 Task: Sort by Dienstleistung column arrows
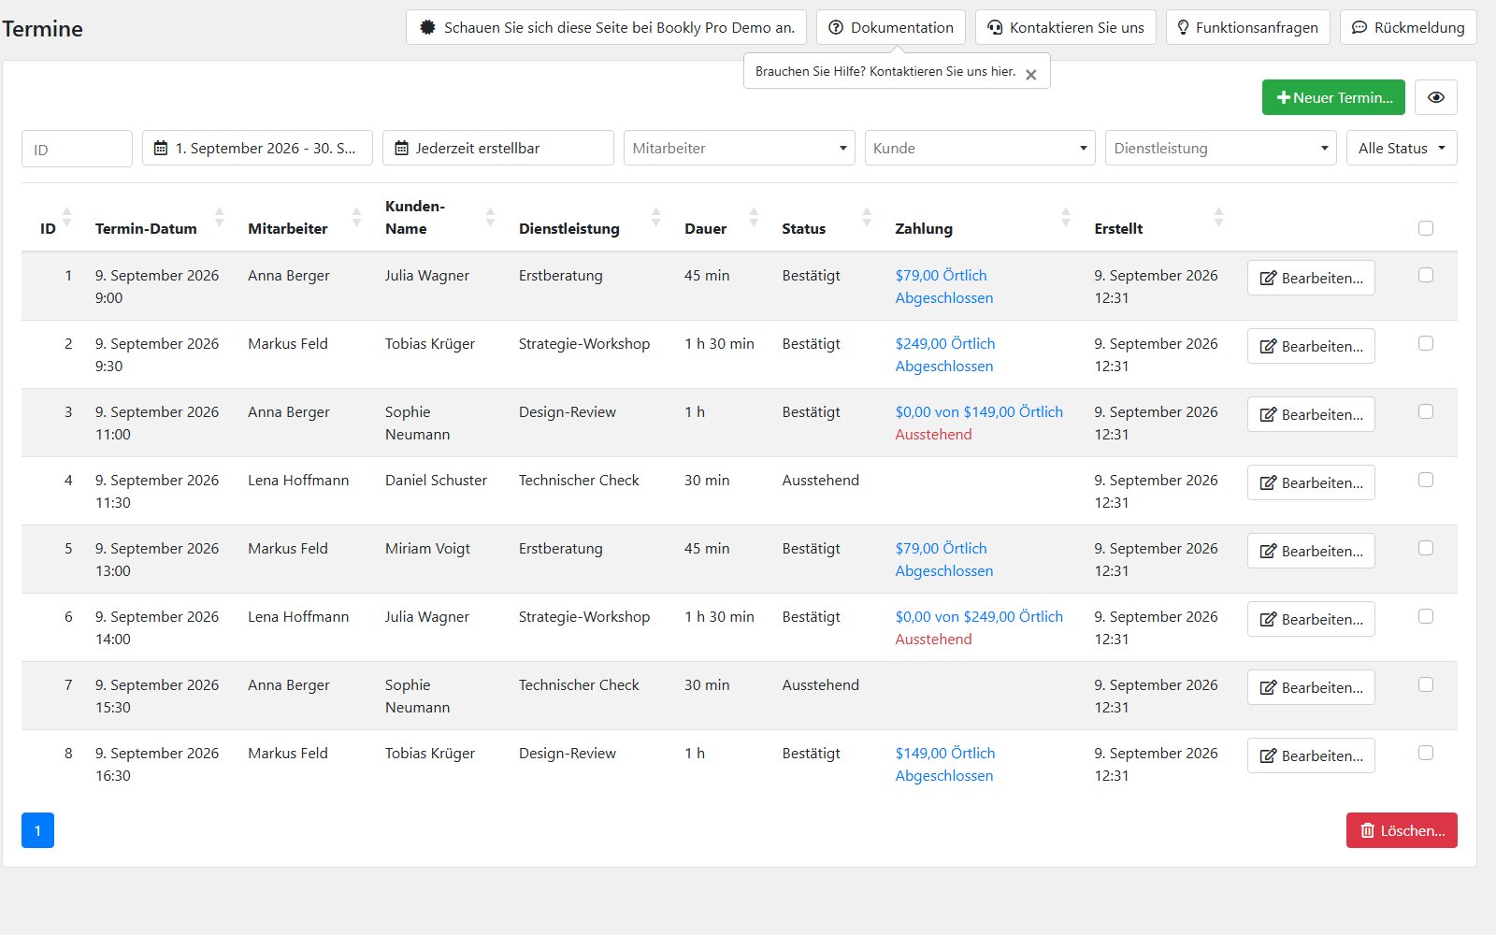pos(655,217)
